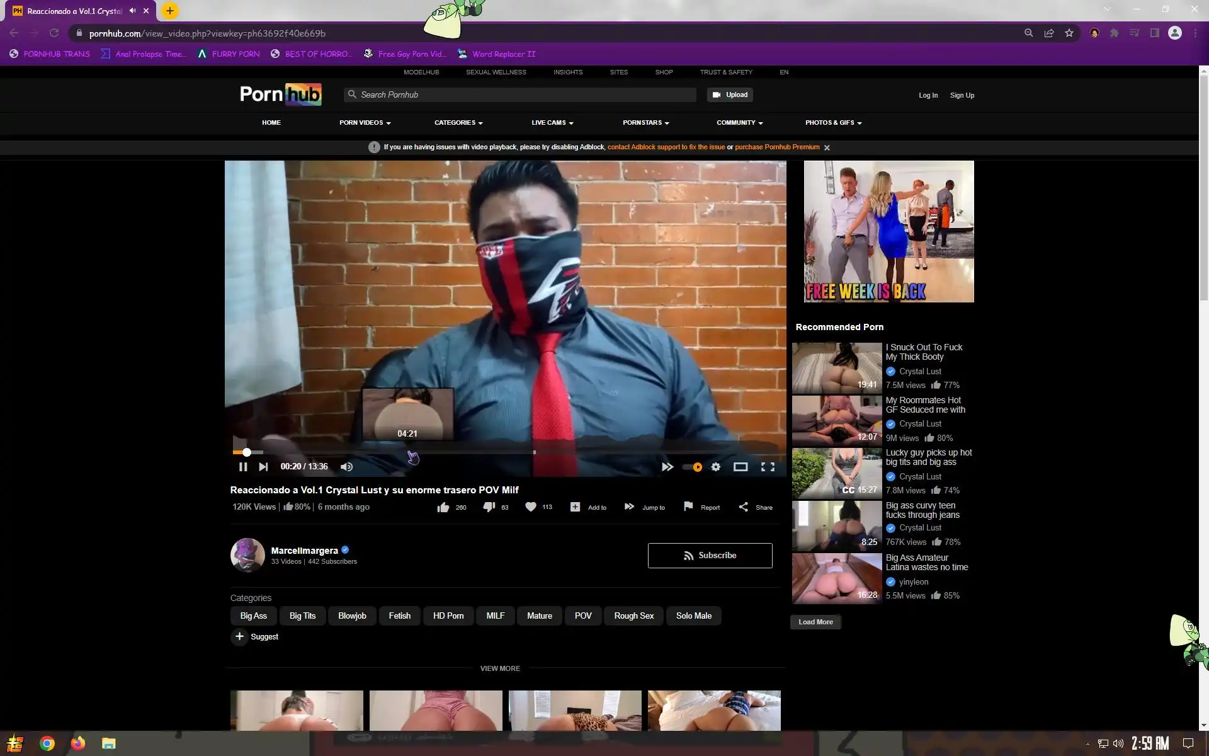Open the Trust & Safety tab
The height and width of the screenshot is (756, 1209).
point(725,72)
